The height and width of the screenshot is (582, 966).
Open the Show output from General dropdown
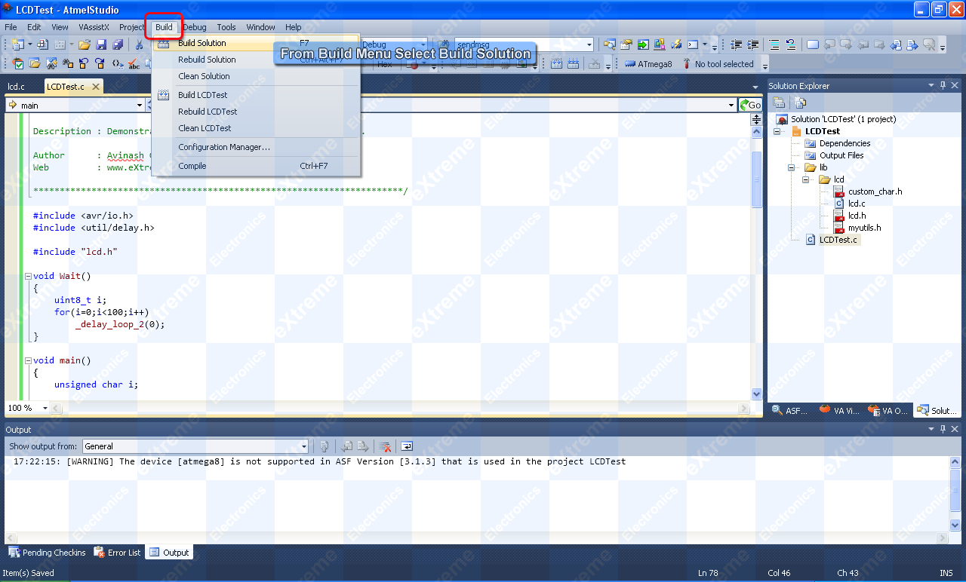pyautogui.click(x=304, y=446)
